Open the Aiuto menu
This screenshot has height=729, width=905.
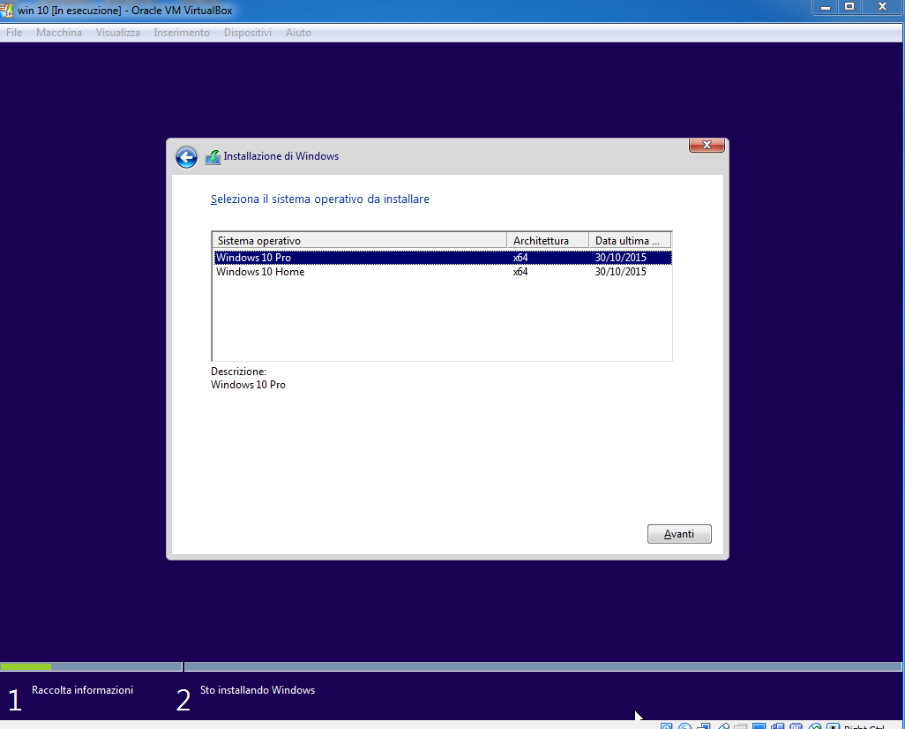point(298,33)
